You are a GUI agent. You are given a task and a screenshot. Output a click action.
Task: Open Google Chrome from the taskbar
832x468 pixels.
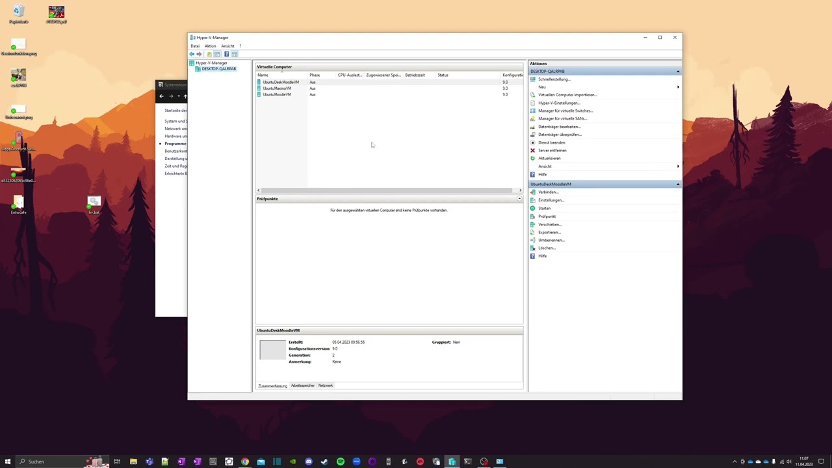coord(245,461)
